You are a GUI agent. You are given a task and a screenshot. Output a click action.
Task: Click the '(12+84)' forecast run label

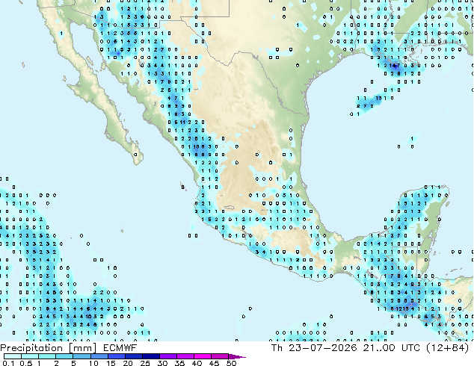tap(447, 348)
